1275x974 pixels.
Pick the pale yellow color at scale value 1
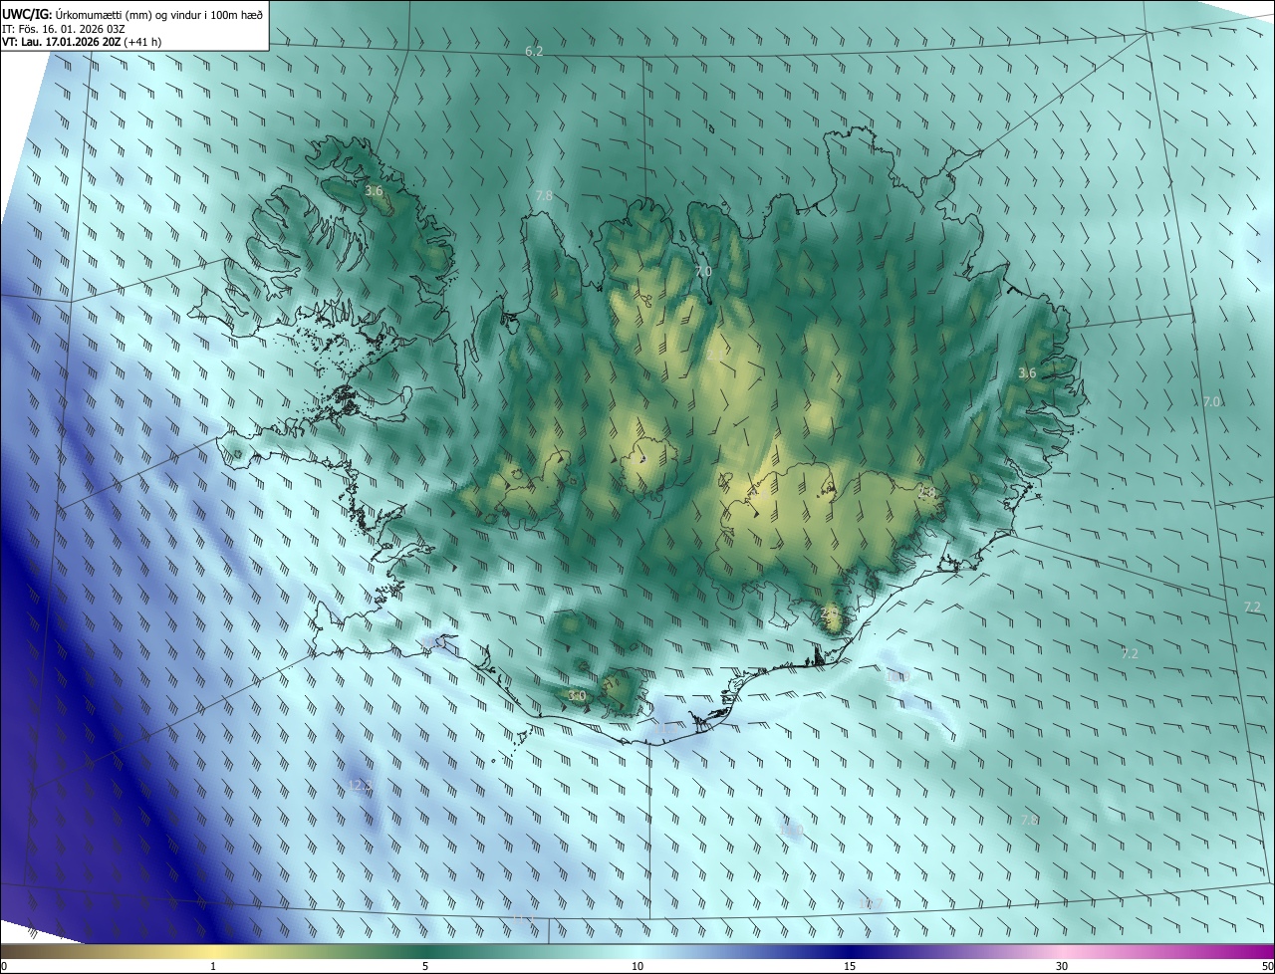(213, 952)
